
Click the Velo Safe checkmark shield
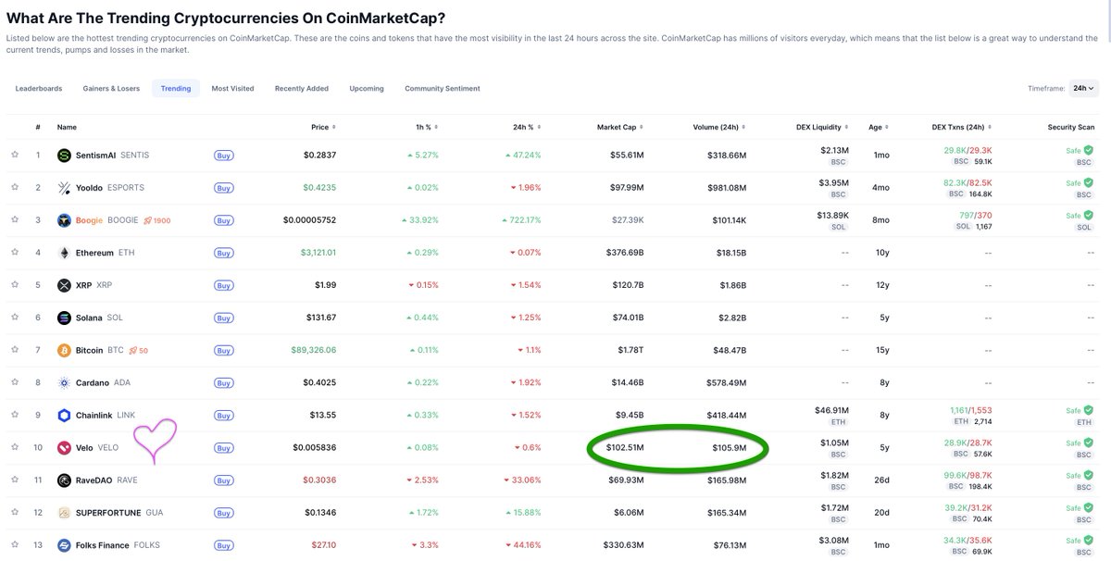tap(1089, 443)
